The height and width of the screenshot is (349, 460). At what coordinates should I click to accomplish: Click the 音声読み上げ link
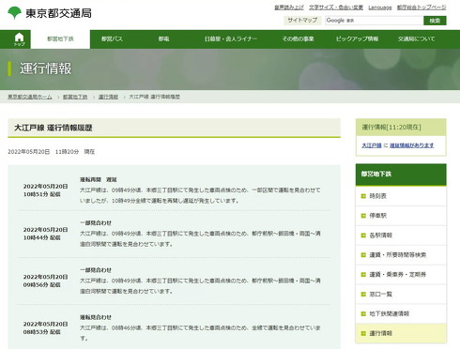point(289,8)
